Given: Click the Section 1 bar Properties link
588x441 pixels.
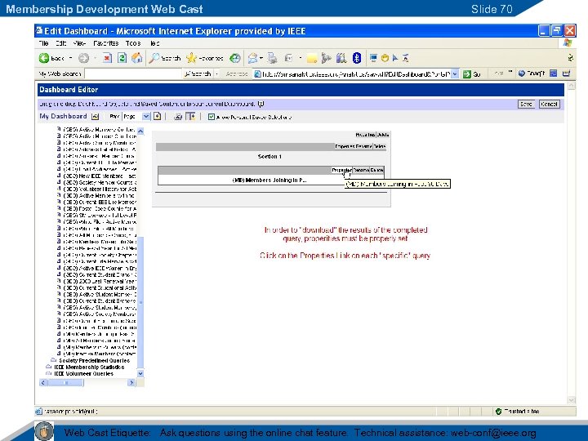Looking at the screenshot, I should 345,146.
